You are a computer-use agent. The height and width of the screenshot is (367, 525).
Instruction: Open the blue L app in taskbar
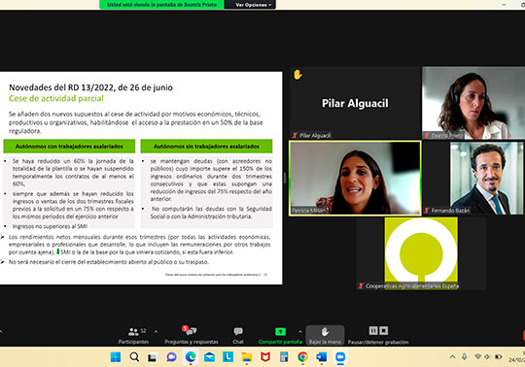(228, 357)
